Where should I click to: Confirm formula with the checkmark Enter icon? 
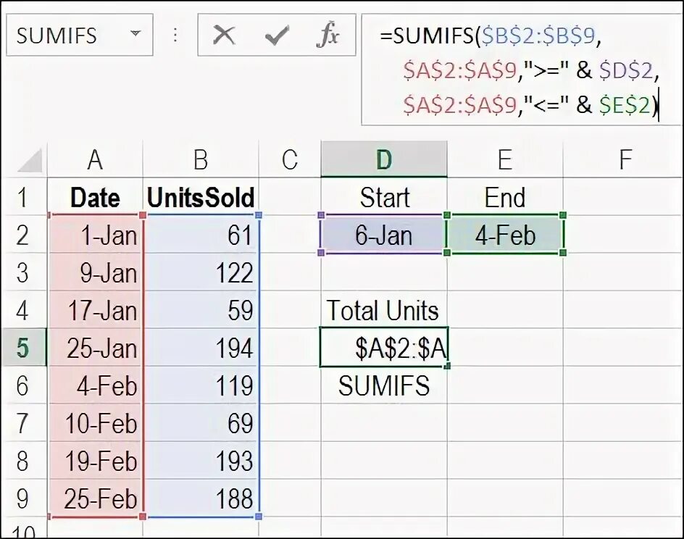pyautogui.click(x=277, y=35)
